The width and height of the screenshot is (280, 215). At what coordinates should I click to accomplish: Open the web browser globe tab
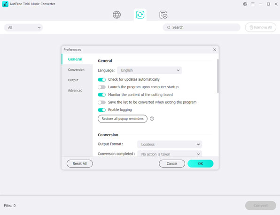click(x=117, y=15)
